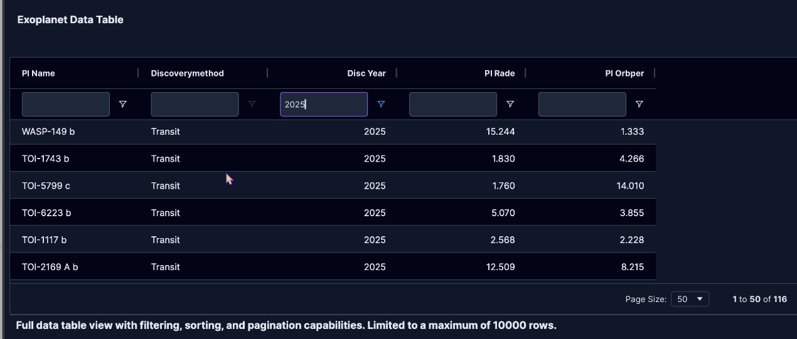The image size is (797, 339).
Task: Click the Pl Orbper filter input box
Action: click(582, 105)
